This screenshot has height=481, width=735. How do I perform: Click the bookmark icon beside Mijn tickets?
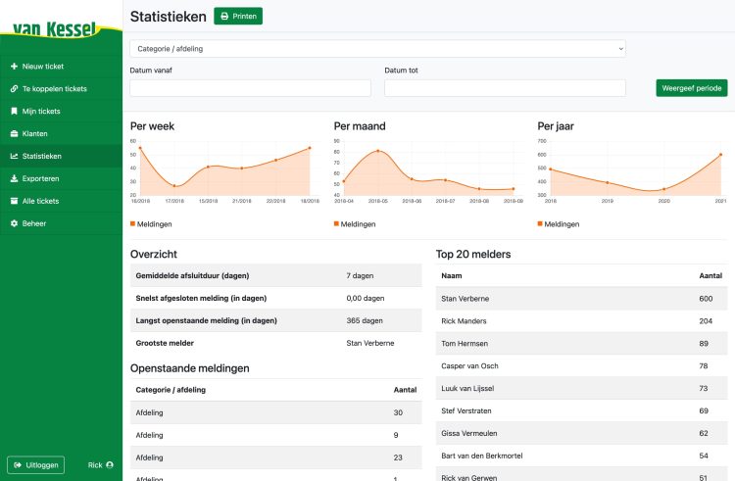pos(14,112)
